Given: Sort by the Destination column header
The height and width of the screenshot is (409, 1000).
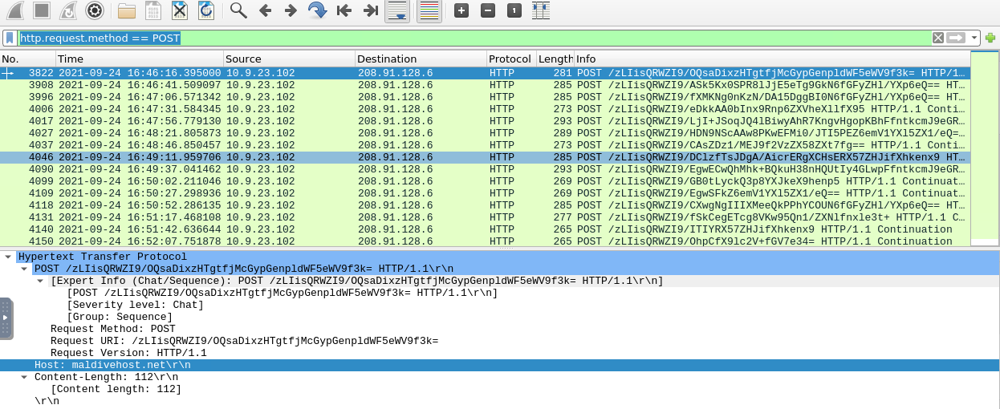Looking at the screenshot, I should point(421,59).
